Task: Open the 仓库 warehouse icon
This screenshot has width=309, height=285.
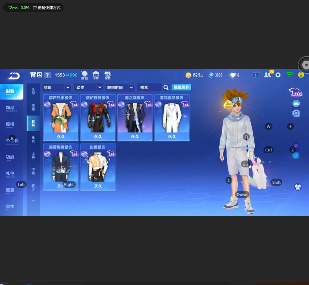Action: pos(96,75)
